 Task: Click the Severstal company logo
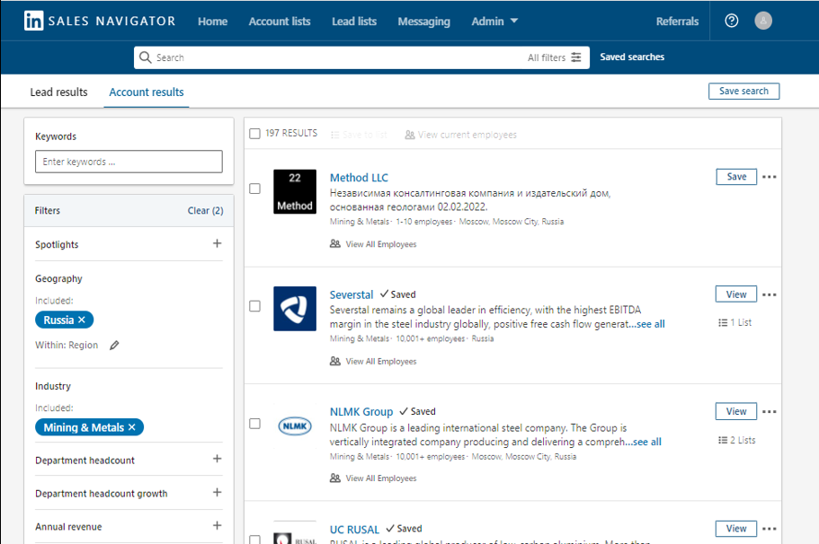[x=295, y=309]
